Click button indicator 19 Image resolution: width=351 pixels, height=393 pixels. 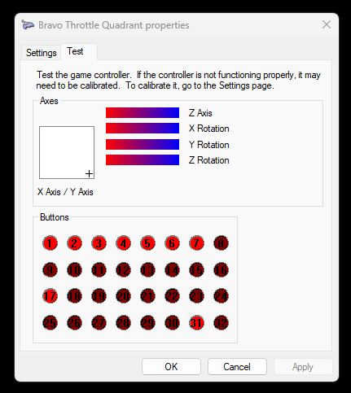[x=99, y=296]
